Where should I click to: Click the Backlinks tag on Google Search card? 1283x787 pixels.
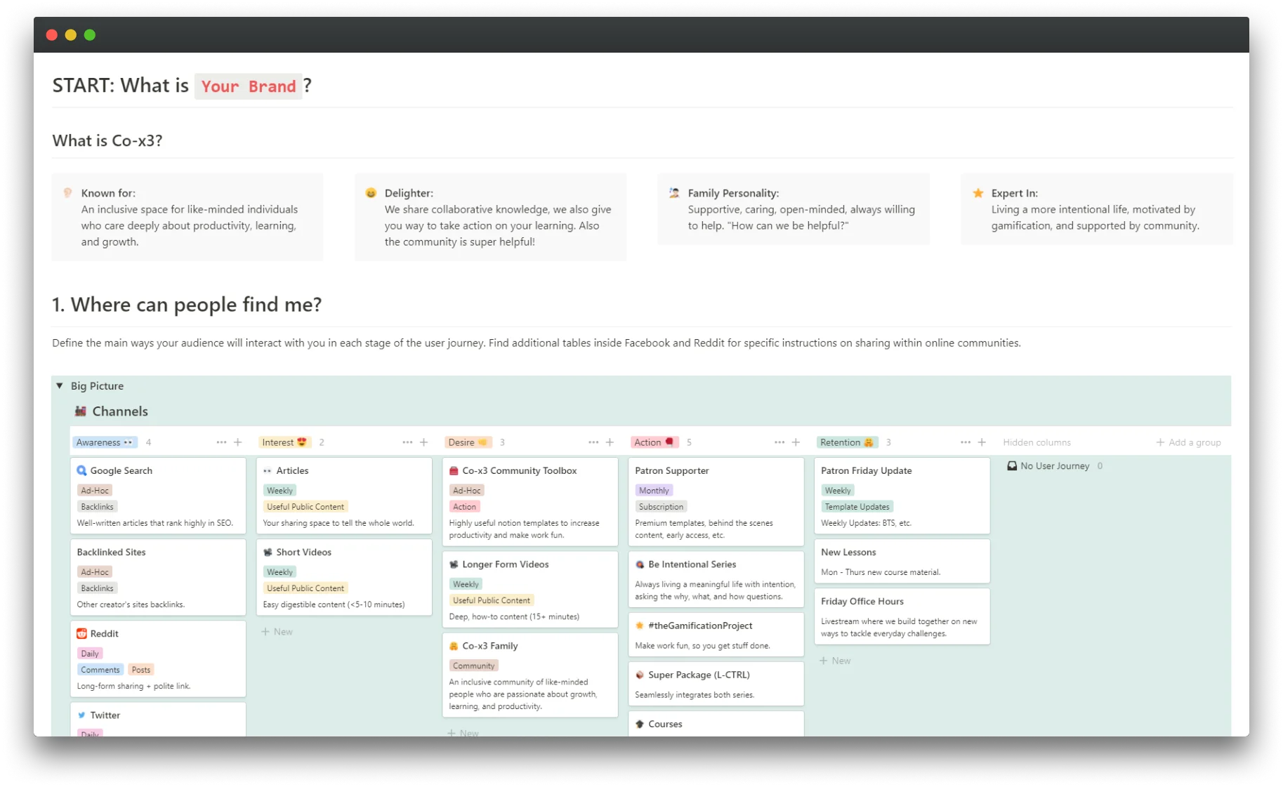point(97,507)
